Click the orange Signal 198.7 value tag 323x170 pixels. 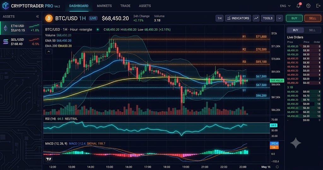274,147
